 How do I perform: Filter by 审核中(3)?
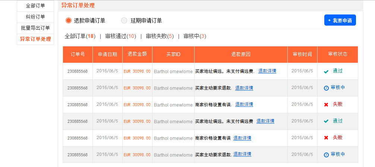click(195, 36)
